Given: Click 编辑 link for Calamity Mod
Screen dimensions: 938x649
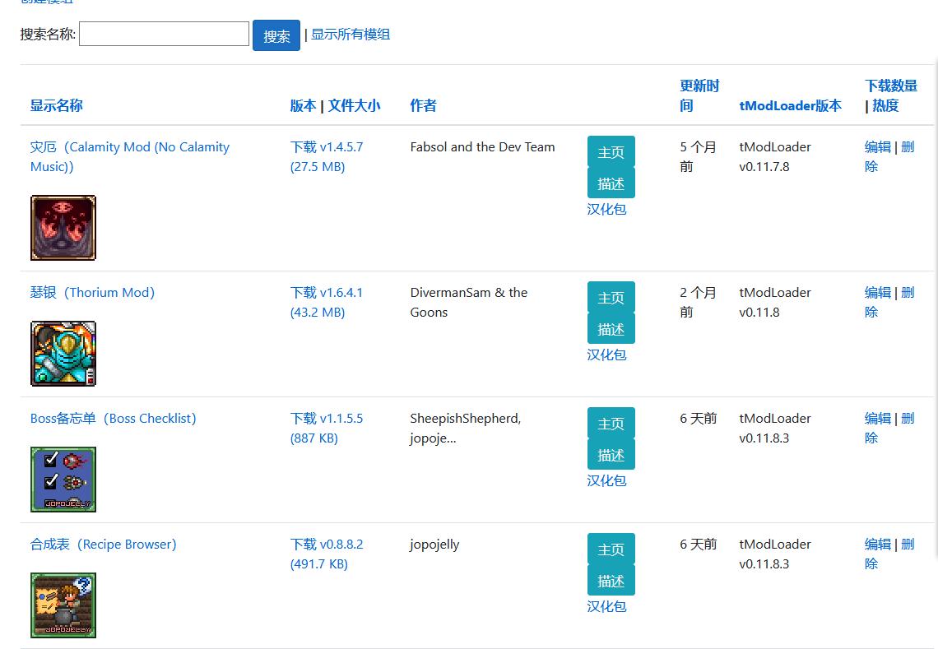Looking at the screenshot, I should click(x=877, y=147).
